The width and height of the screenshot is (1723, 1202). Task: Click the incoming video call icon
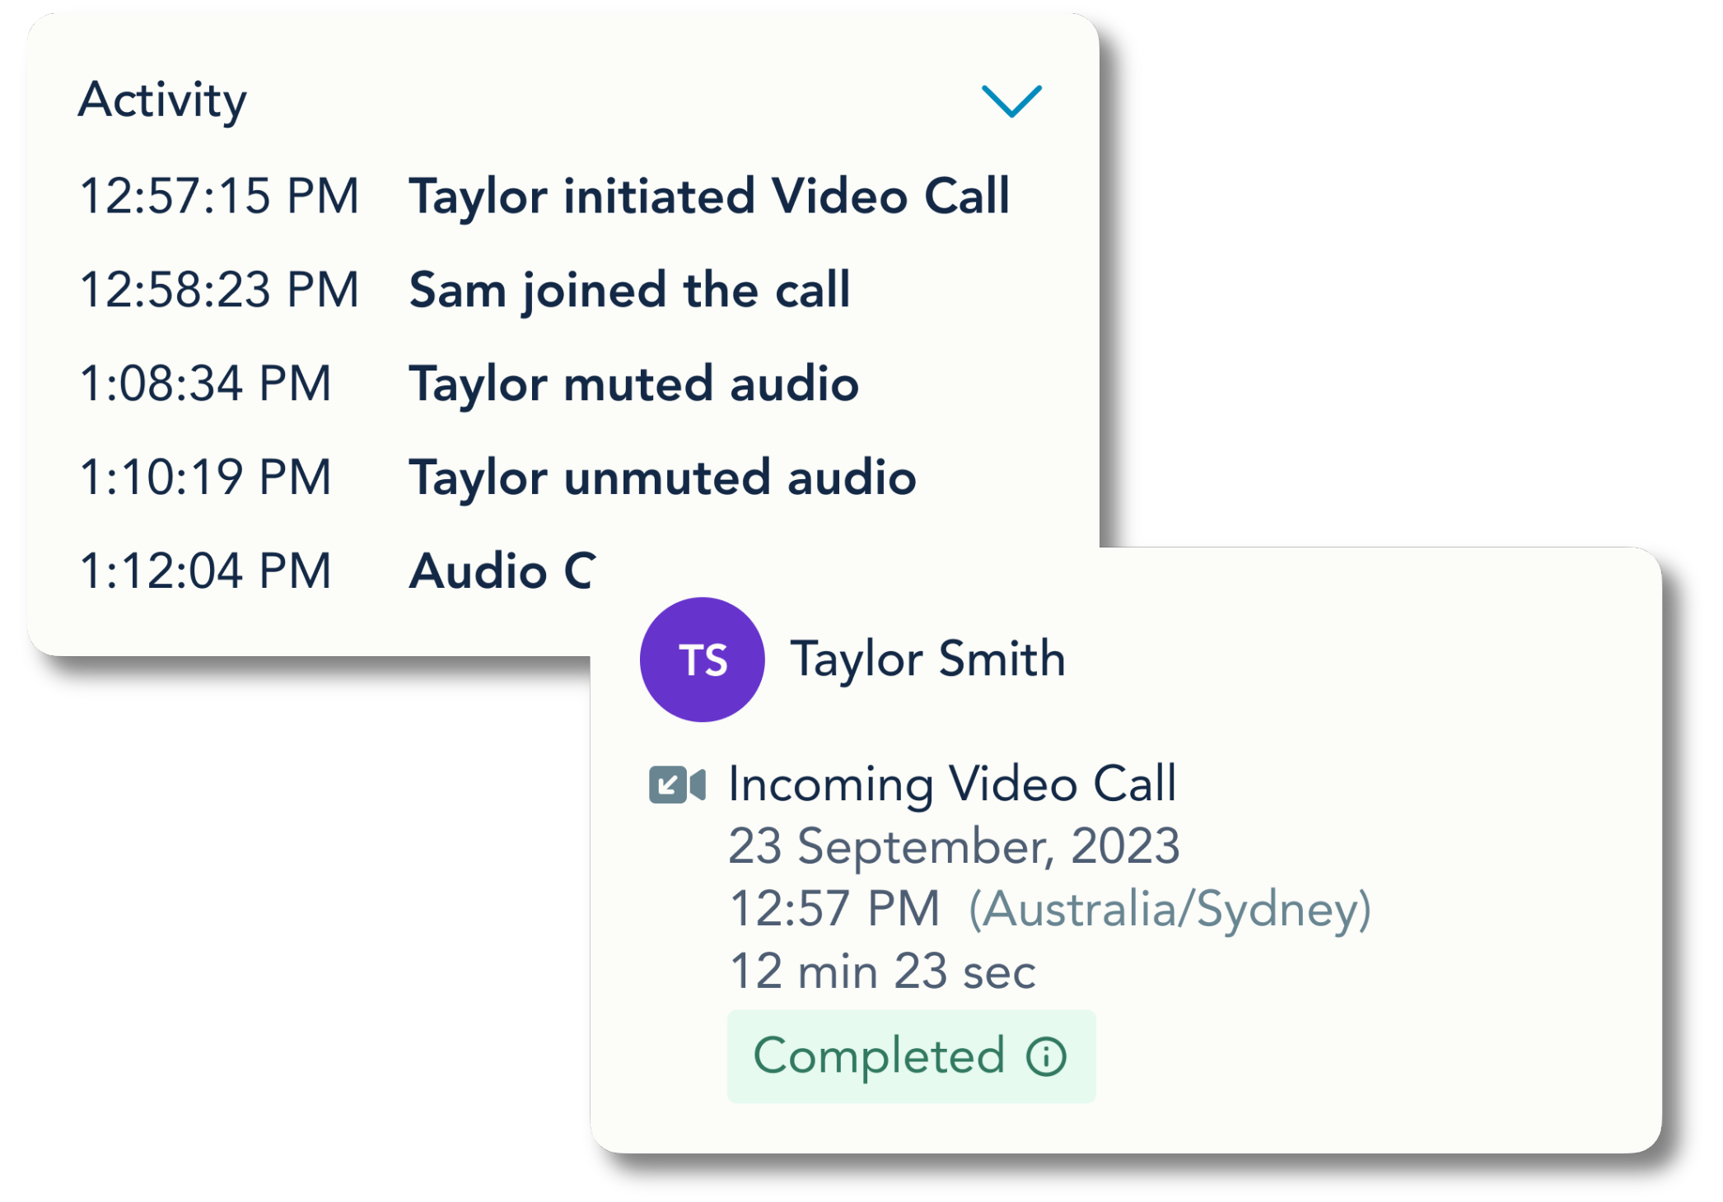coord(677,785)
